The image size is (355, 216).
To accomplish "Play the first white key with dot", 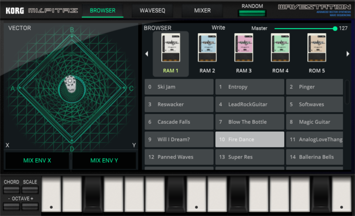I will 51,194.
